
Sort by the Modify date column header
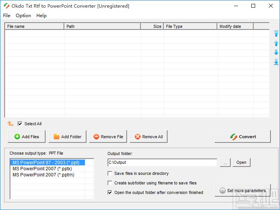click(x=235, y=26)
